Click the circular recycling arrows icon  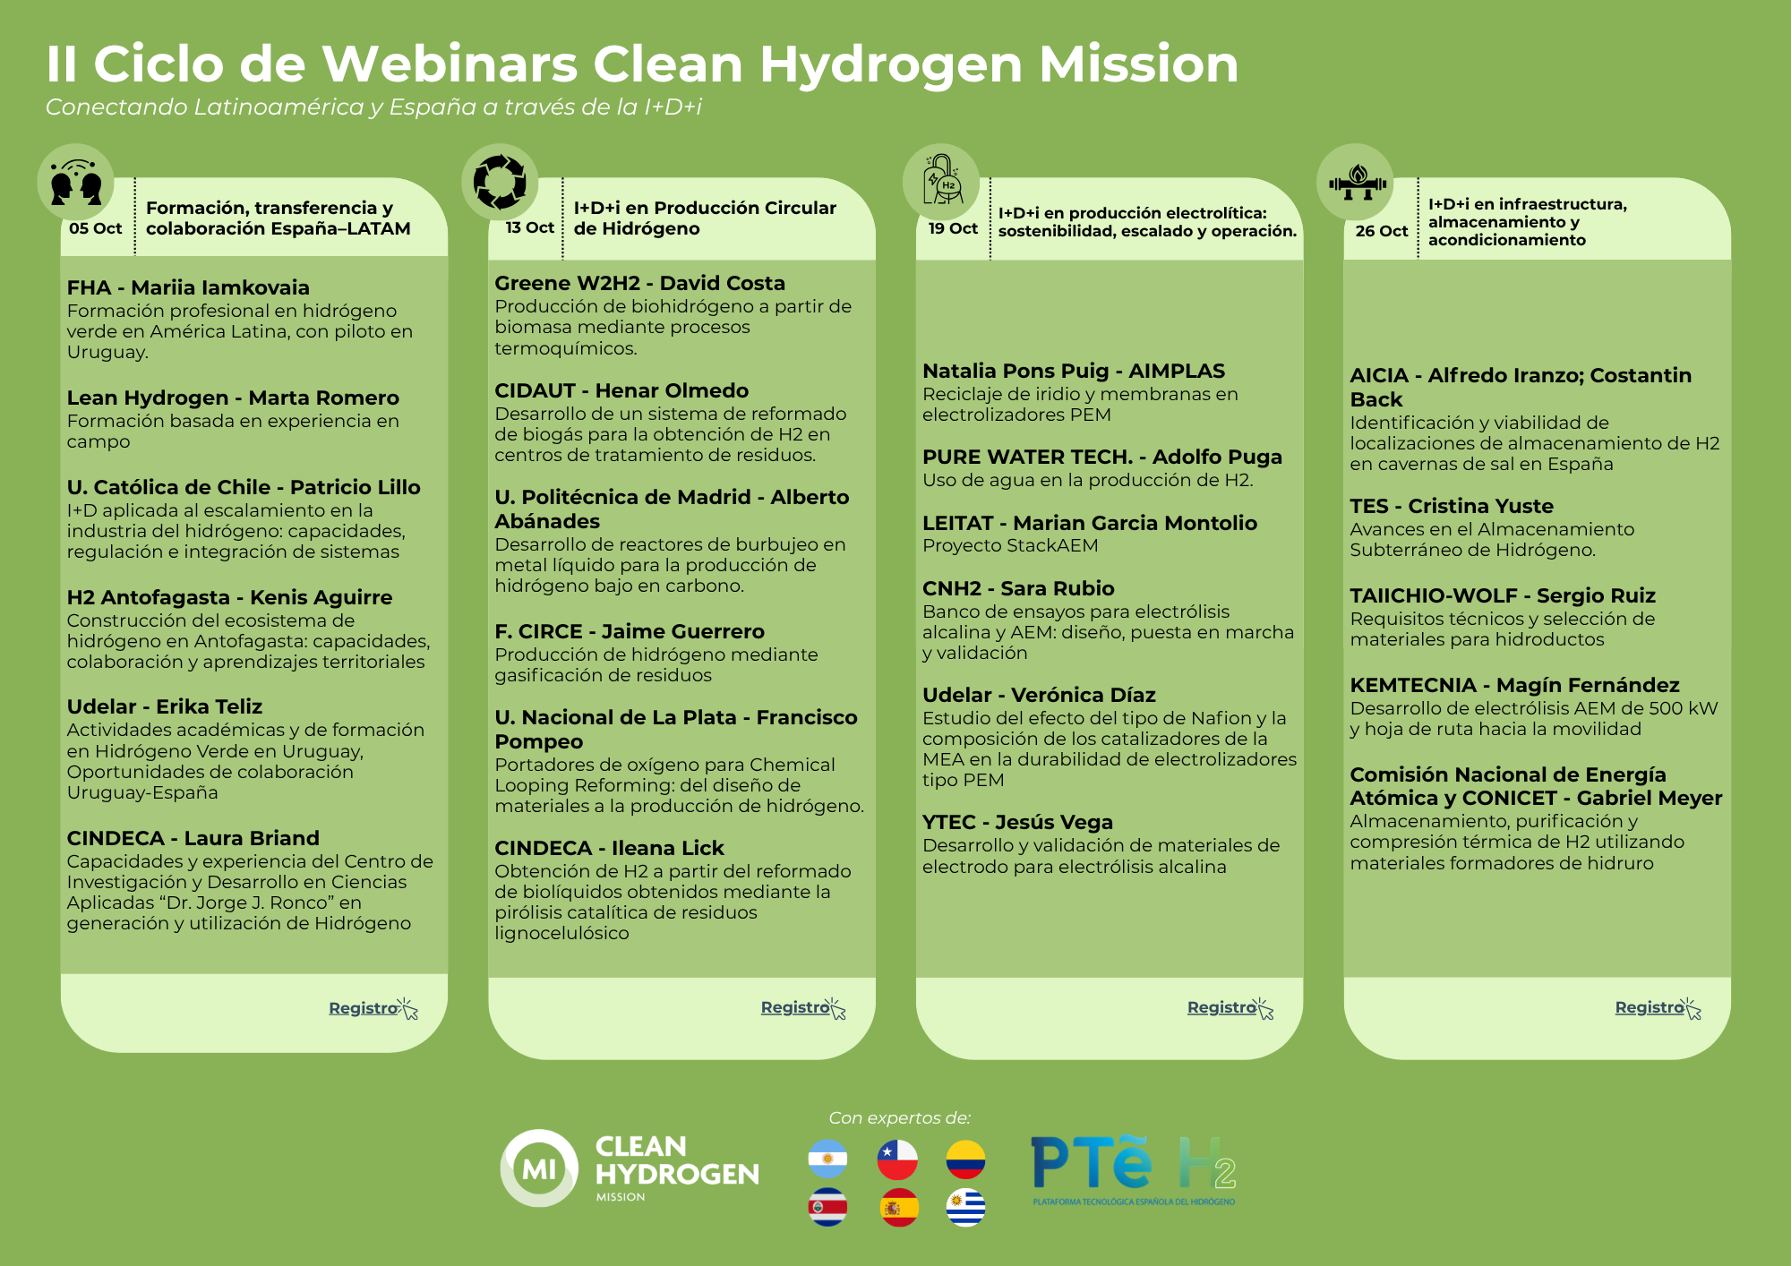500,182
